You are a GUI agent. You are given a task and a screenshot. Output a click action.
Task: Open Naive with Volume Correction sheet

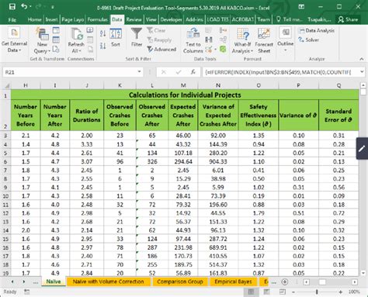pos(109,281)
